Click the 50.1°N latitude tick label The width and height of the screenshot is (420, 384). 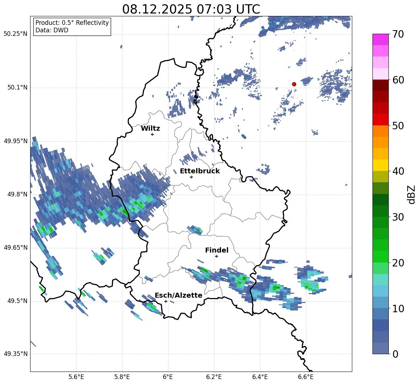(x=17, y=88)
